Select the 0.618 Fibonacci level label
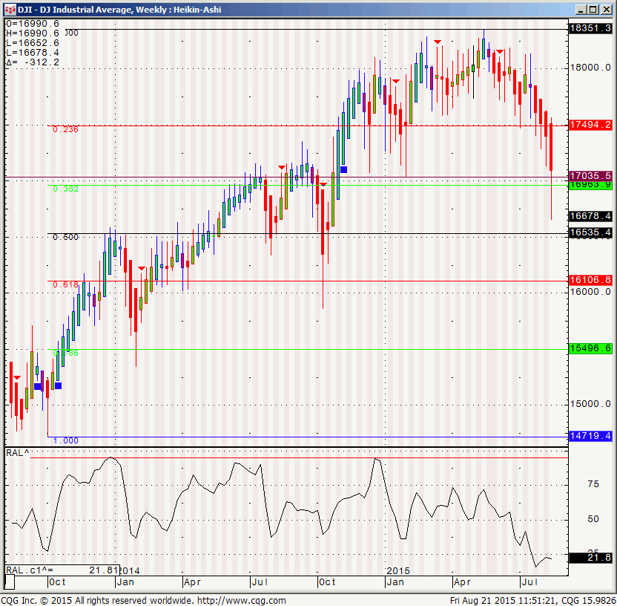This screenshot has height=606, width=617. pos(65,284)
